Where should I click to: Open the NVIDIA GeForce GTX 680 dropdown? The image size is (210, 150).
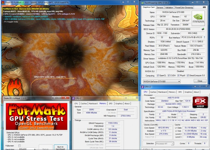pos(162,81)
